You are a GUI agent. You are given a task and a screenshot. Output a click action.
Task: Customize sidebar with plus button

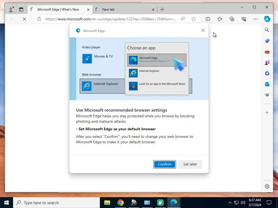point(267,112)
